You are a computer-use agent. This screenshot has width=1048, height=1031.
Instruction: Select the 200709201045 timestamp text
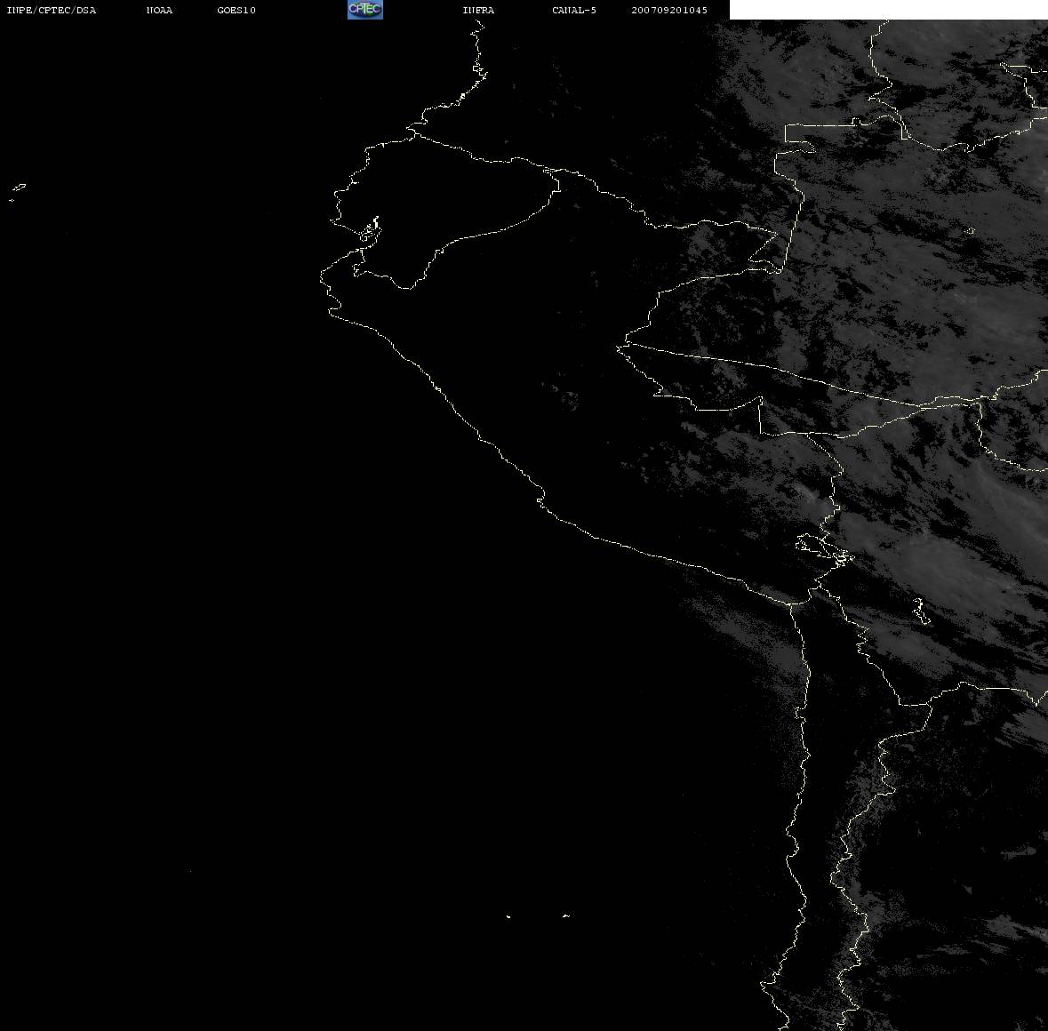669,10
